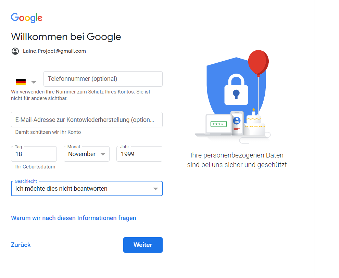The height and width of the screenshot is (278, 339).
Task: Click the Google logo
Action: [x=27, y=18]
